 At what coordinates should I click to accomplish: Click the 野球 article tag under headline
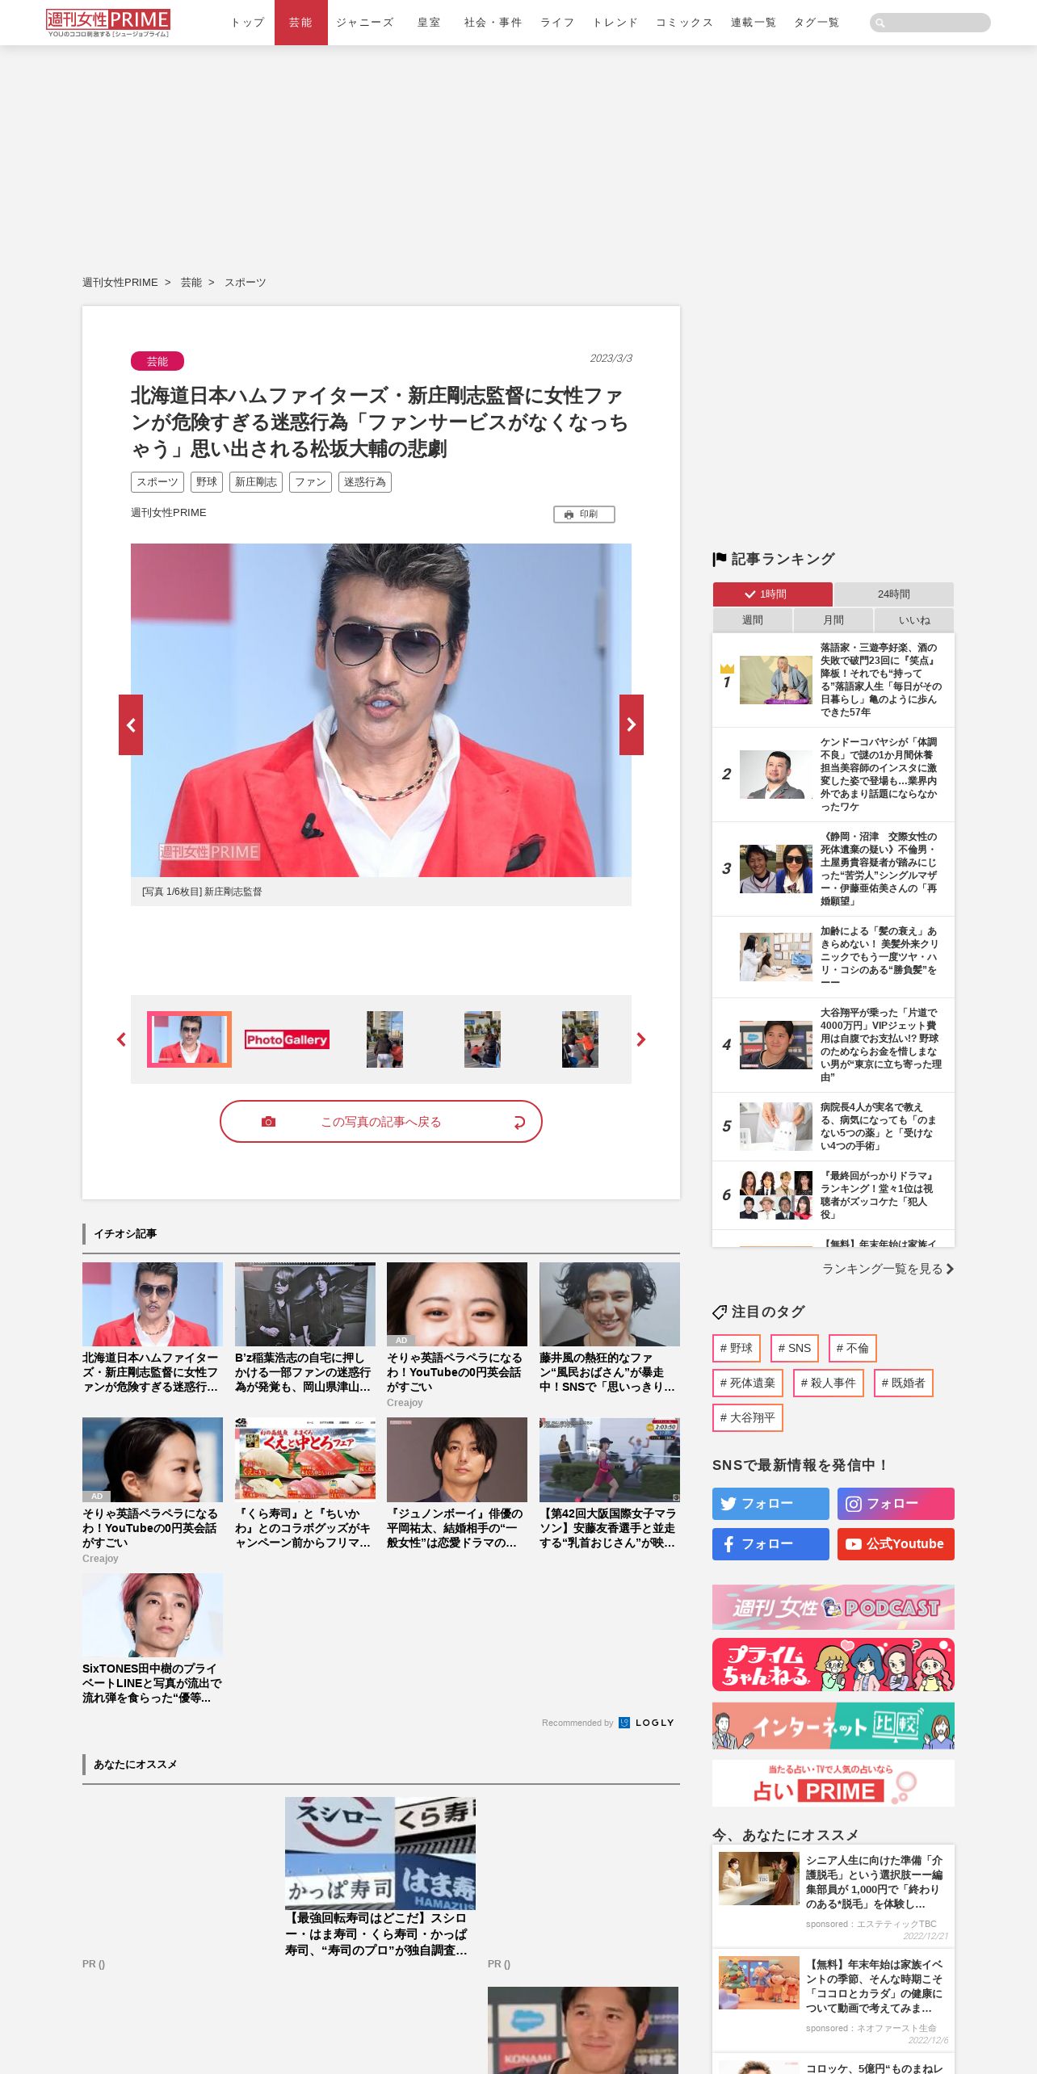click(x=207, y=482)
